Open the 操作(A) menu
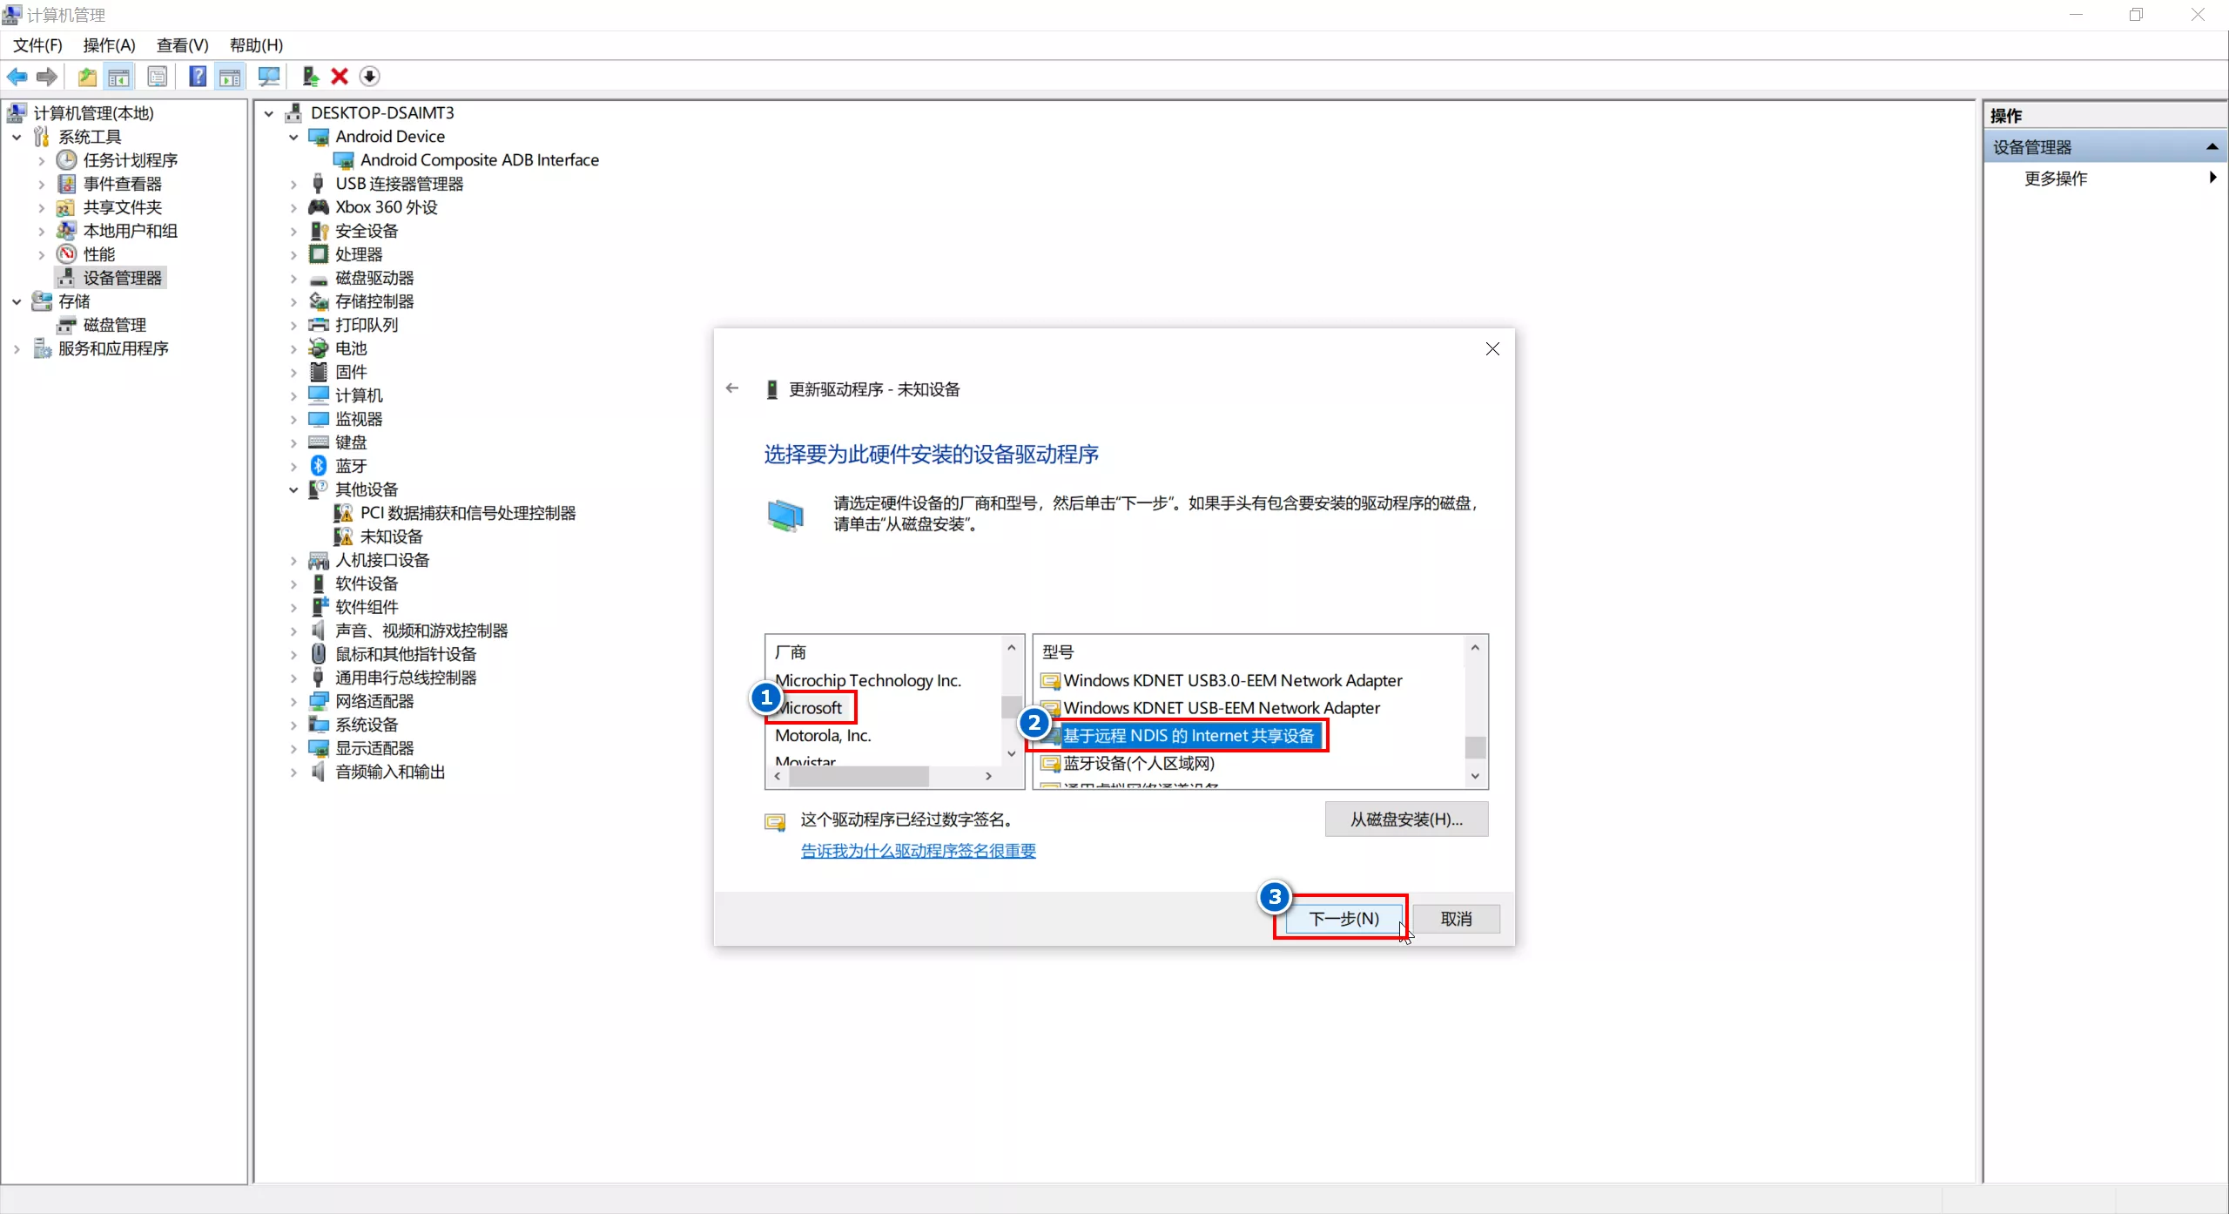2229x1214 pixels. 109,45
